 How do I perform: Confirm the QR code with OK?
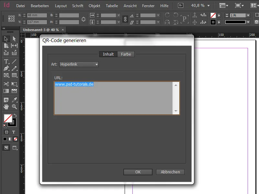click(x=138, y=172)
